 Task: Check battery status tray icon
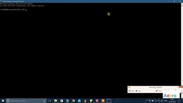(x=150, y=101)
